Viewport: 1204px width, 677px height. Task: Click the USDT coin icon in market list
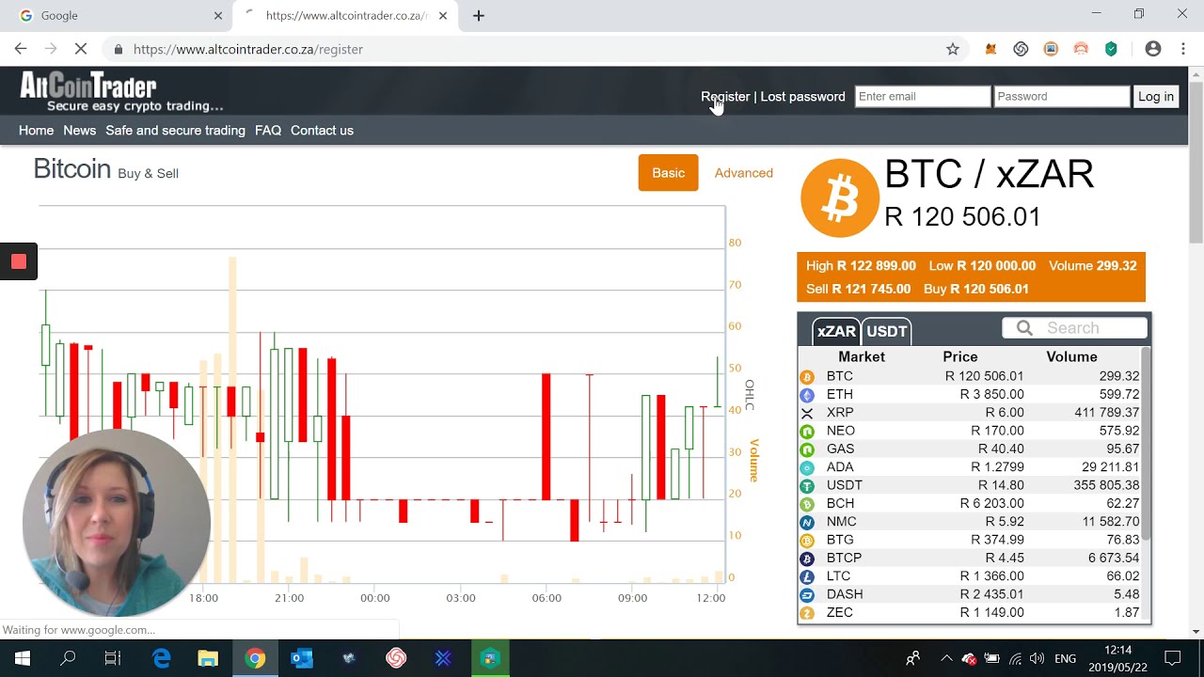[807, 485]
